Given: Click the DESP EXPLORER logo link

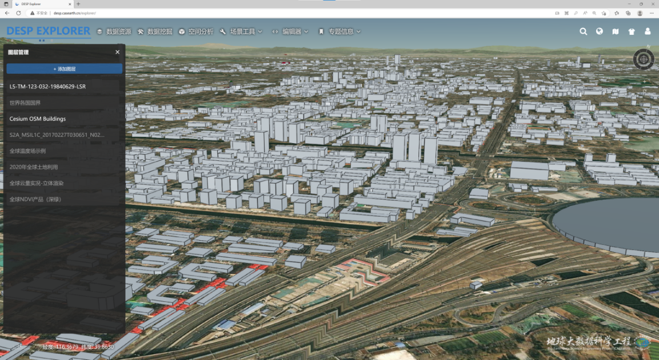Looking at the screenshot, I should click(49, 31).
